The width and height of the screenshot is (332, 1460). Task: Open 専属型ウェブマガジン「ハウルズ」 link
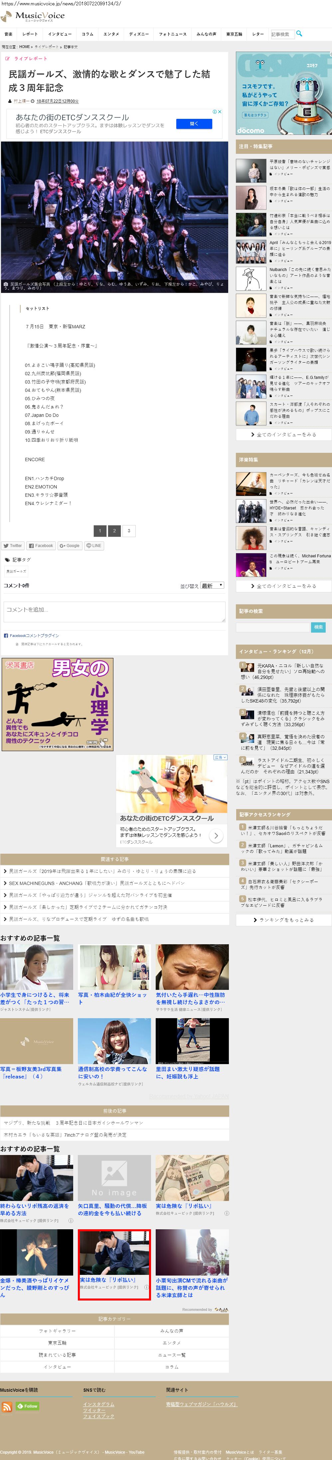pos(201,1404)
